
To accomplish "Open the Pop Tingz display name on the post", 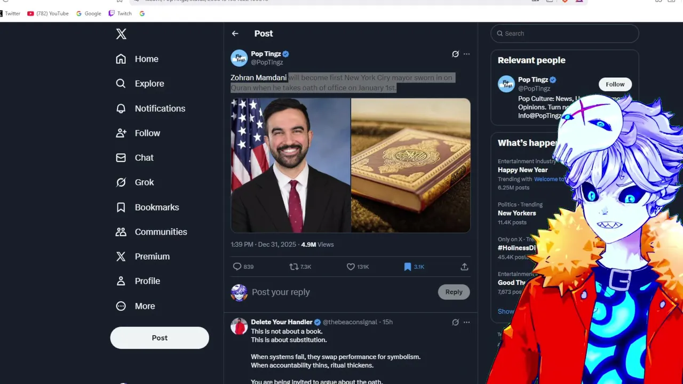I will tap(266, 54).
